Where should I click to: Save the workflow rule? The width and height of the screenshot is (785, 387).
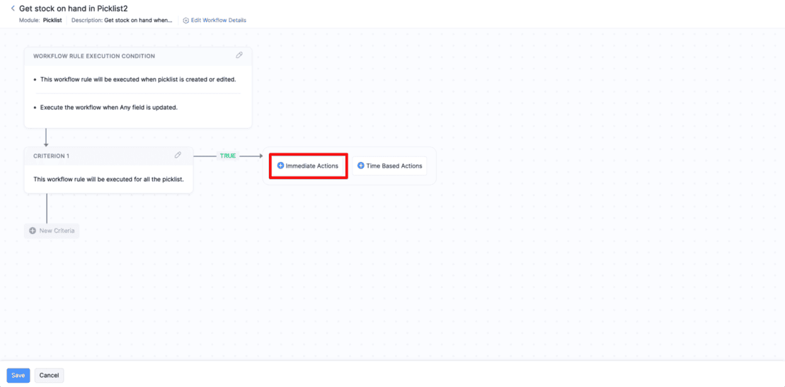click(18, 375)
